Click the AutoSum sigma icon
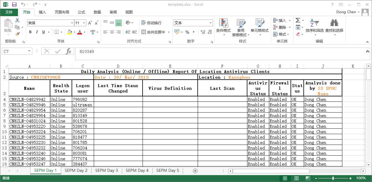Image resolution: width=372 pixels, height=182 pixels. pos(298,20)
